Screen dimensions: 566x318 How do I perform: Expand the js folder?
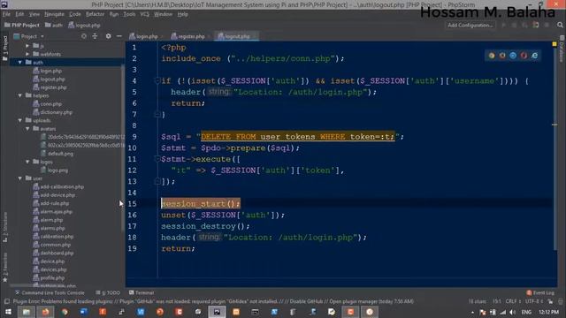27,46
